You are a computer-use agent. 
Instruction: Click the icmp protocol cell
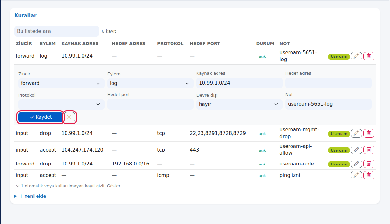coord(163,175)
